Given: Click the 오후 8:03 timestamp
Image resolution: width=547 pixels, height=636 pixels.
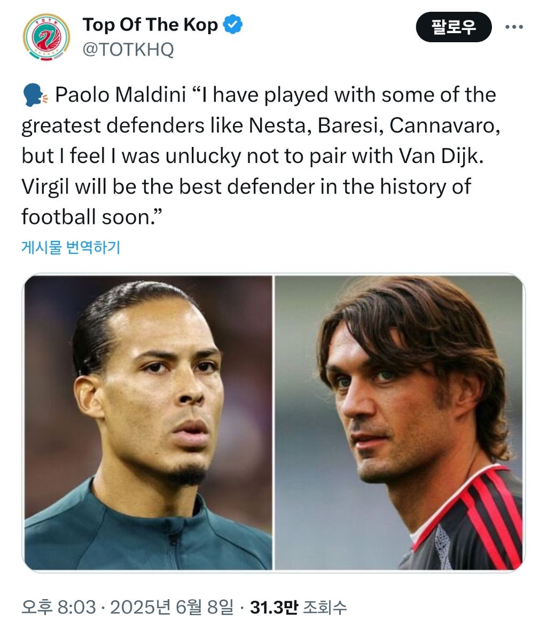Looking at the screenshot, I should [x=58, y=607].
